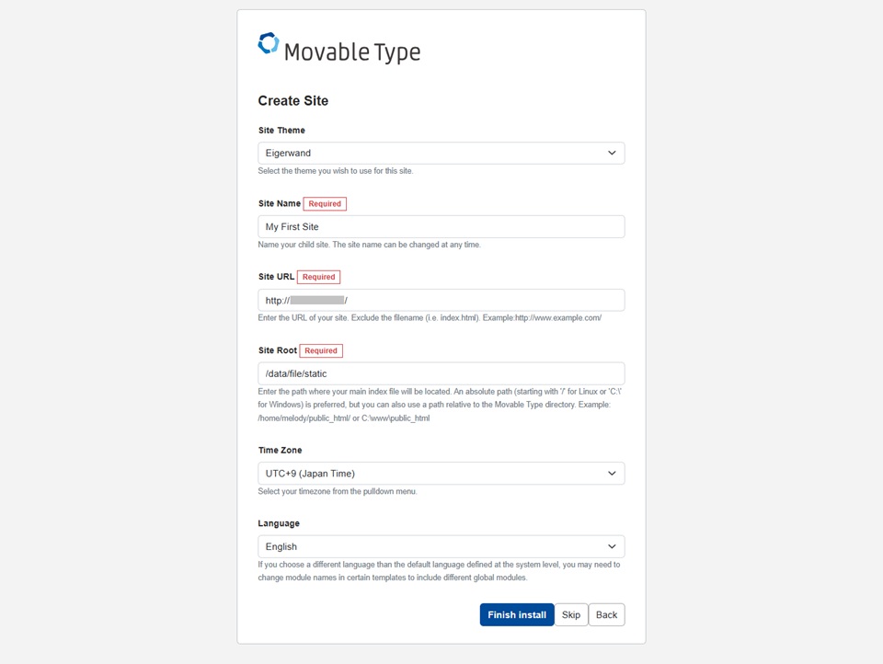
Task: Click the Required badge next to Site Name
Action: point(326,203)
